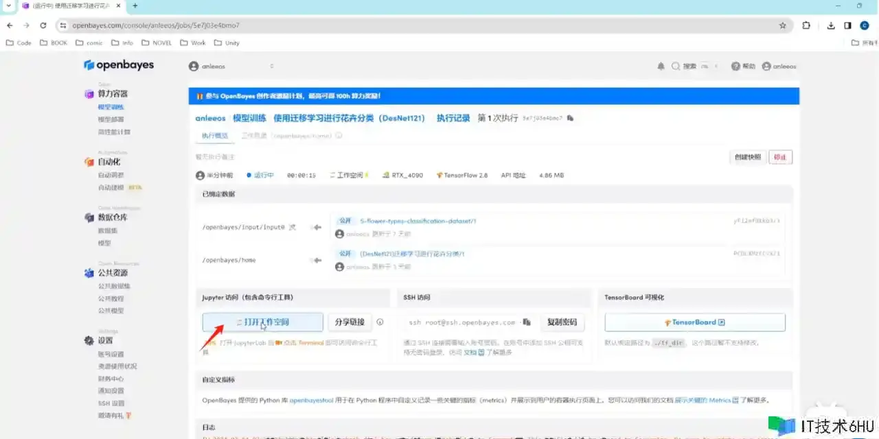This screenshot has height=439, width=879.
Task: Open 模型 under 数据仓库
Action: tap(104, 243)
